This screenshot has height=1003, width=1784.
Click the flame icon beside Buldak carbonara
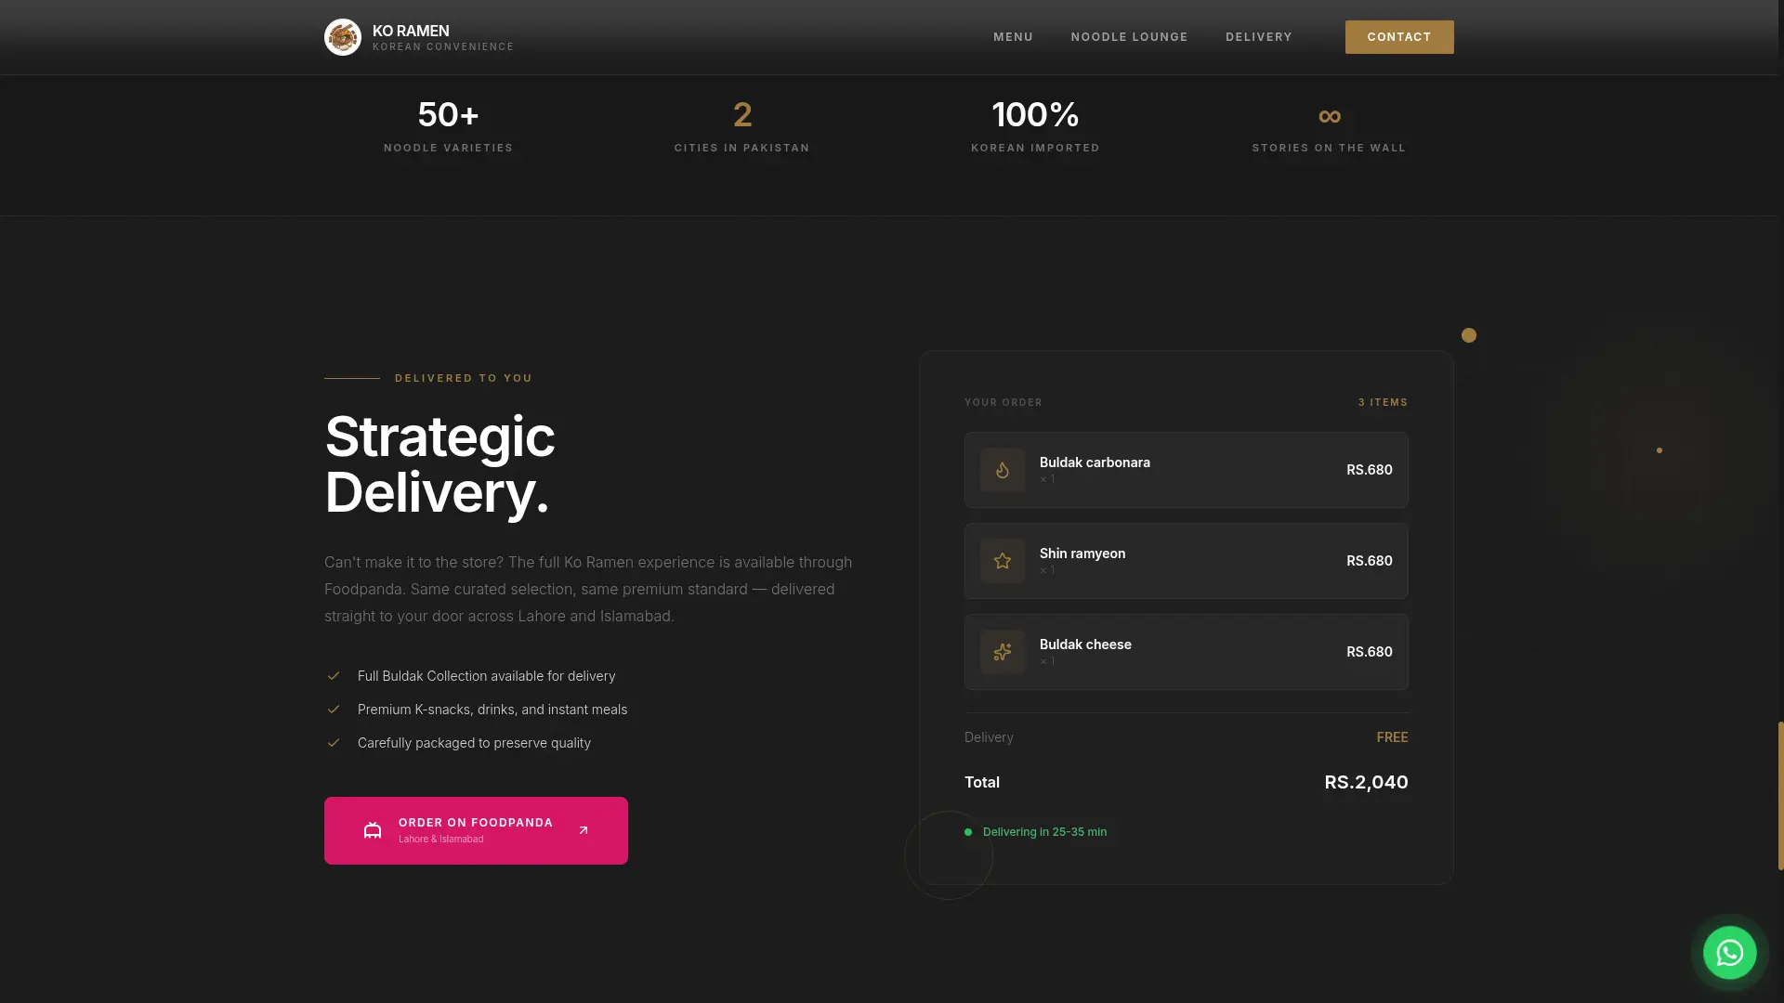1003,470
